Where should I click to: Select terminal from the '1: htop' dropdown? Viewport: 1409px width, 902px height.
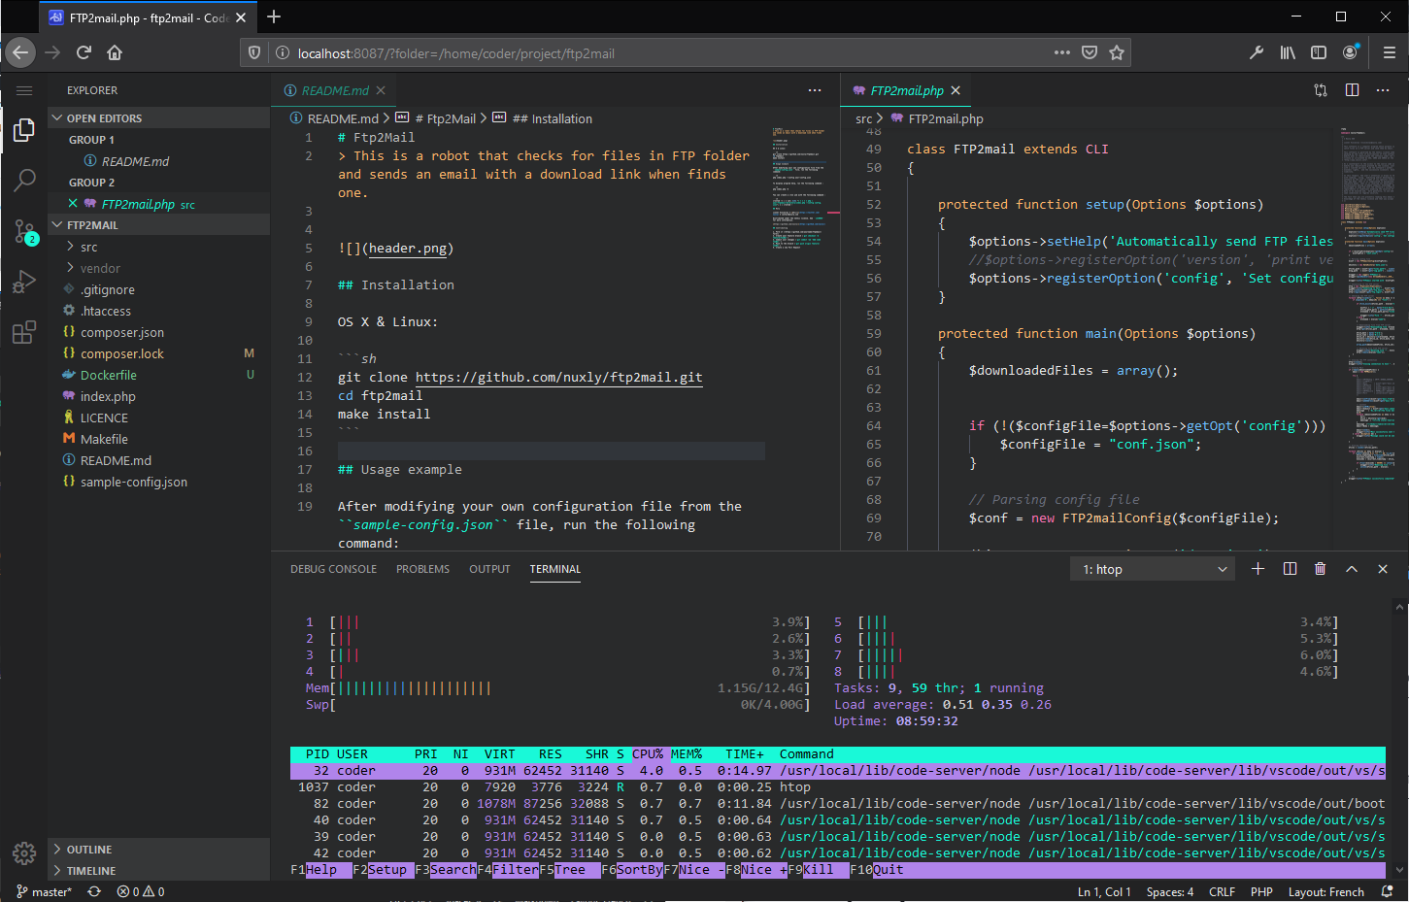point(1153,569)
